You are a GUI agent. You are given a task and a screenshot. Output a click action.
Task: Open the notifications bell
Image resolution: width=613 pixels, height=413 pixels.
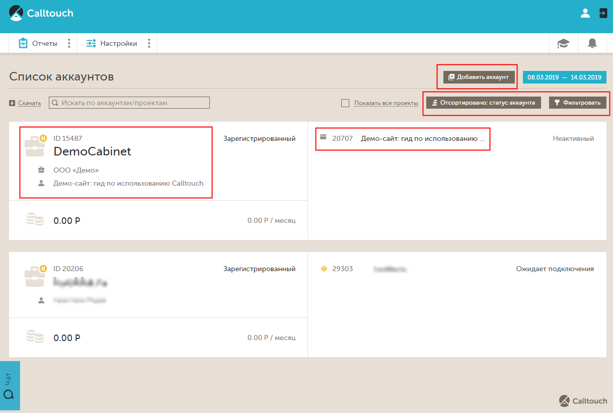592,44
